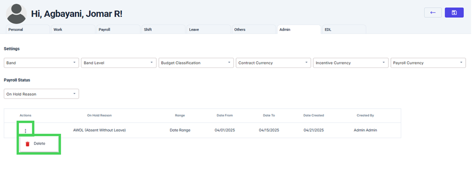Open the Budget Classification dropdown
473x177 pixels.
tap(196, 63)
